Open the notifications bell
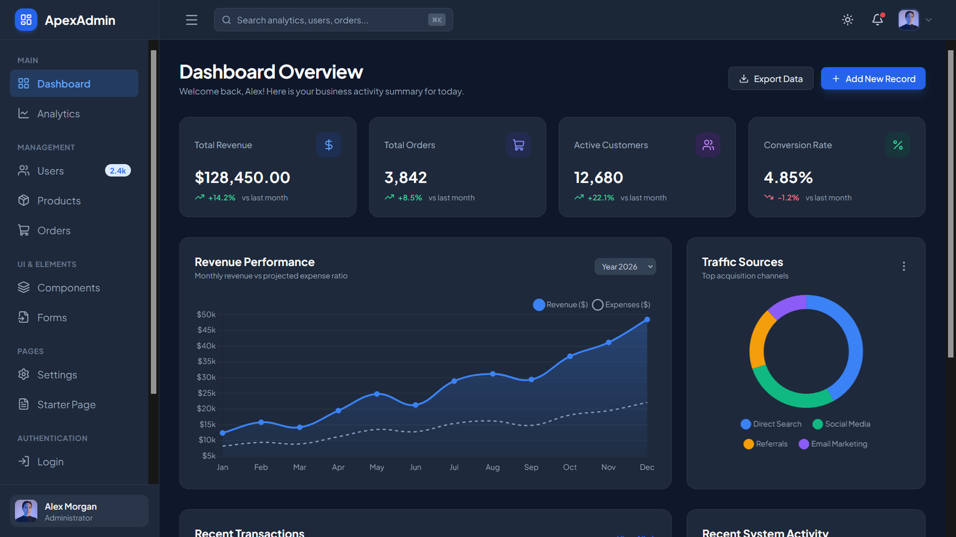 pyautogui.click(x=877, y=20)
